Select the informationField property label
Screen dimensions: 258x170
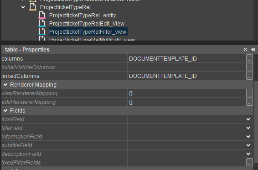[x=22, y=137]
